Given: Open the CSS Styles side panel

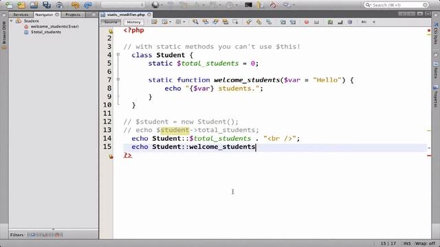Looking at the screenshot, I should click(436, 33).
